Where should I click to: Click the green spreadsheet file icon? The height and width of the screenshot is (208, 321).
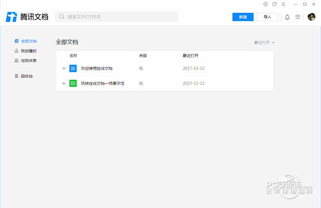(x=73, y=83)
